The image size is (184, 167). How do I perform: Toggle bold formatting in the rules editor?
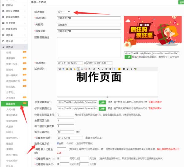[x=124, y=69]
